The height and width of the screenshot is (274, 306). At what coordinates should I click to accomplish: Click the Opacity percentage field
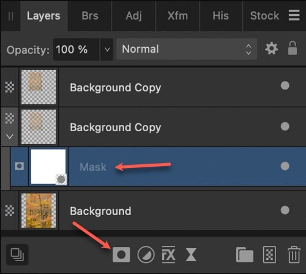[x=76, y=50]
